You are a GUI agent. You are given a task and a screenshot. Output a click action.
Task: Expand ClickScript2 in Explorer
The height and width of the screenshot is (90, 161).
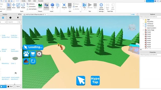point(143,26)
